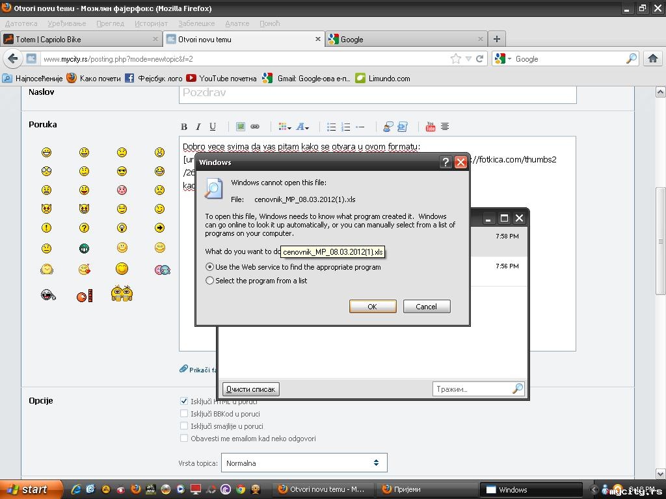Image resolution: width=666 pixels, height=499 pixels.
Task: Insert the green grinning smiley
Action: pyautogui.click(x=84, y=248)
